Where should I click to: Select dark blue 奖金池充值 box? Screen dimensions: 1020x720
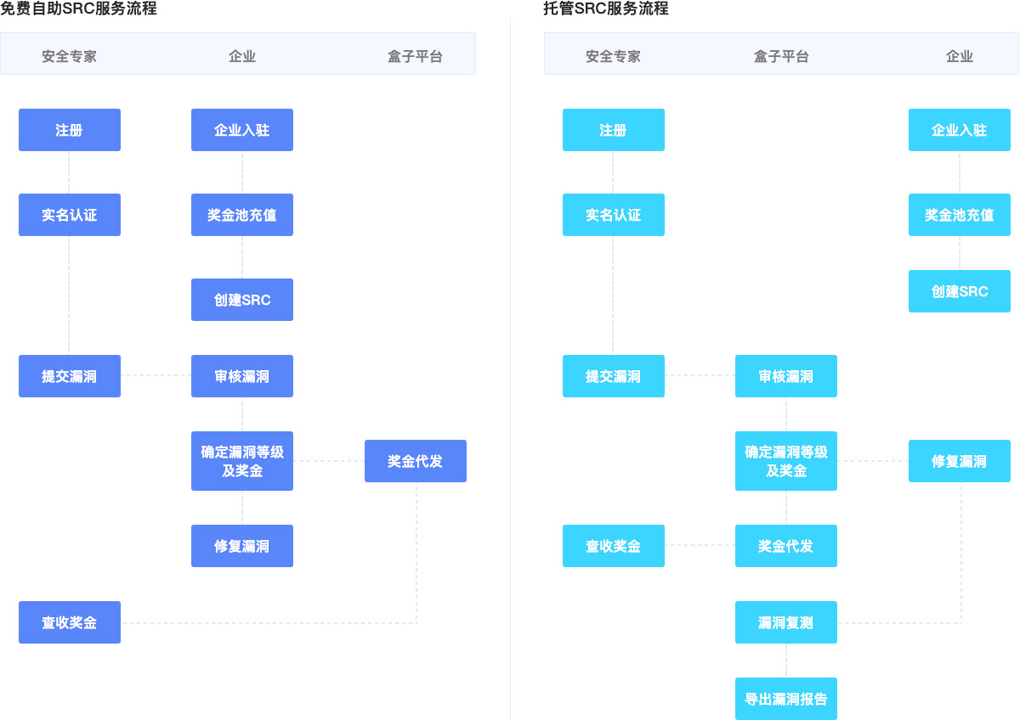[x=242, y=215]
